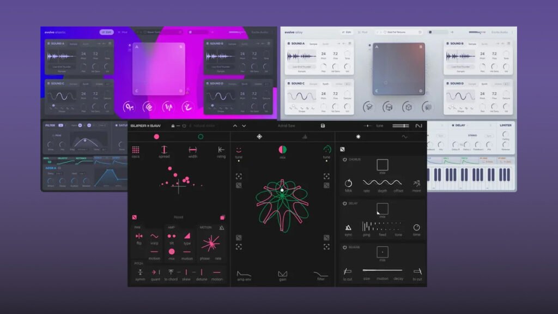Viewport: 558px width, 314px height.
Task: Click the pink-green mix knob
Action: coord(283,149)
